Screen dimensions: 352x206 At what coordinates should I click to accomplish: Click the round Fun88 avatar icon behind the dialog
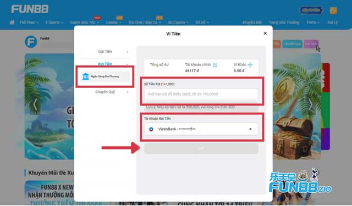tap(31, 42)
